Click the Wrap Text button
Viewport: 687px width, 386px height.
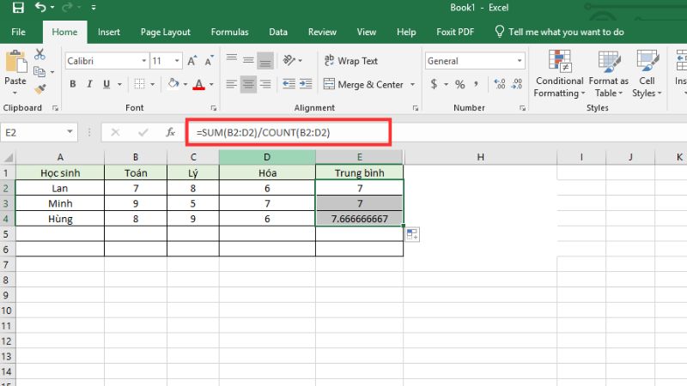pos(351,61)
